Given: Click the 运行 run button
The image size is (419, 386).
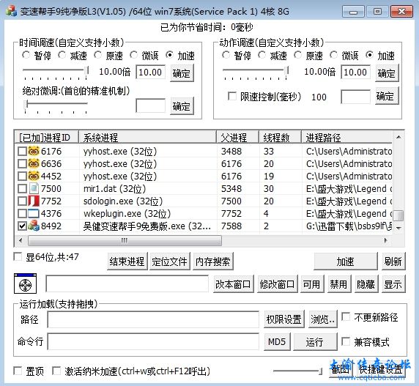Looking at the screenshot, I should [315, 341].
